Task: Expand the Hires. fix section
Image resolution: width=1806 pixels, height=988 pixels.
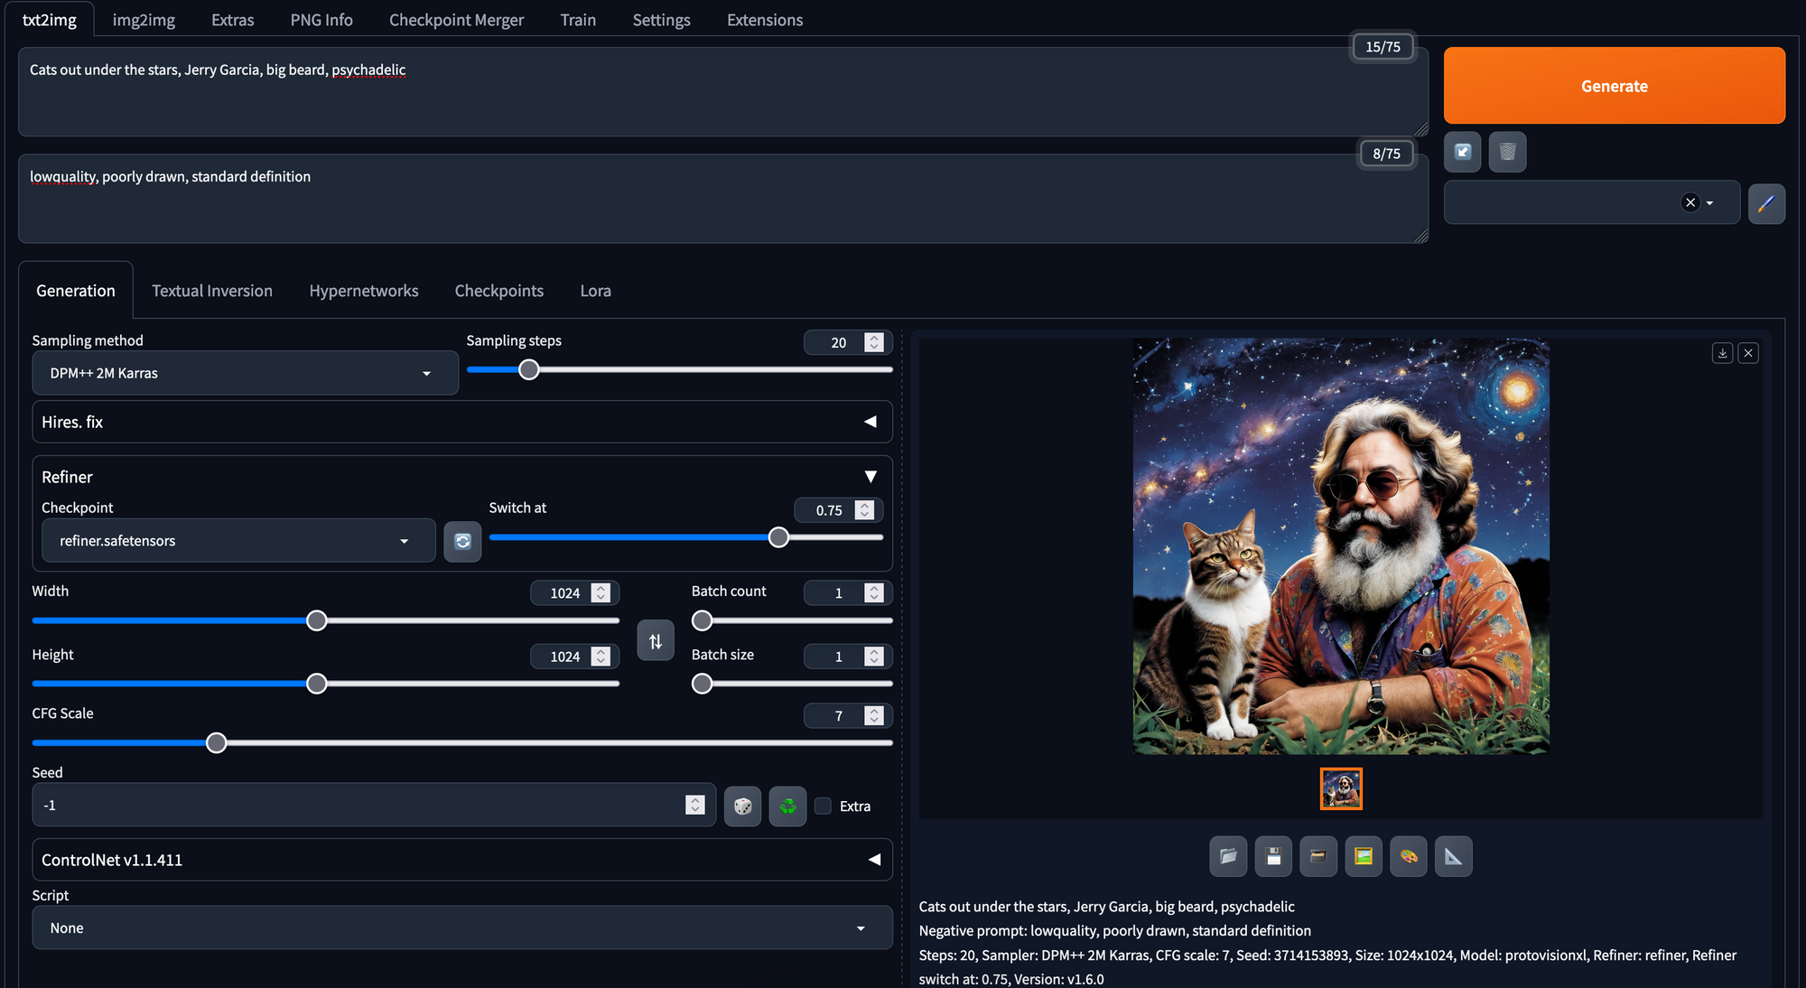Action: tap(870, 422)
